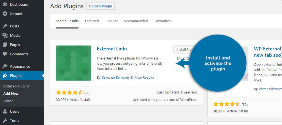The height and width of the screenshot is (125, 282).
Task: Click the Users person icon
Action: click(5, 111)
